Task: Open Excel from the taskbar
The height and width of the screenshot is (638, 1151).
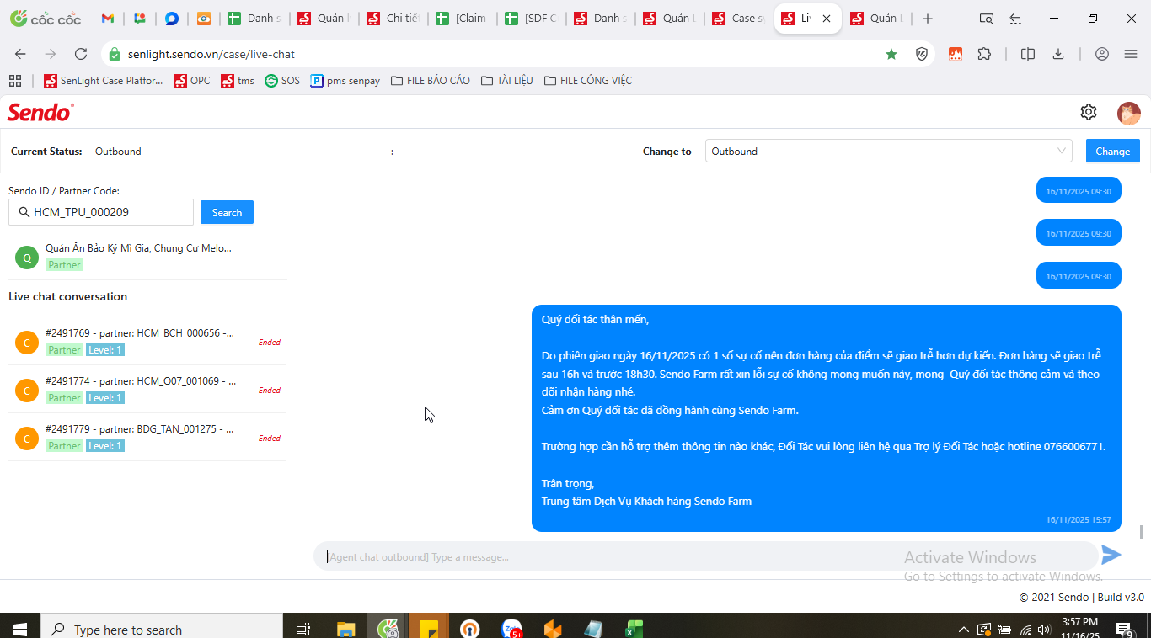Action: 634,629
